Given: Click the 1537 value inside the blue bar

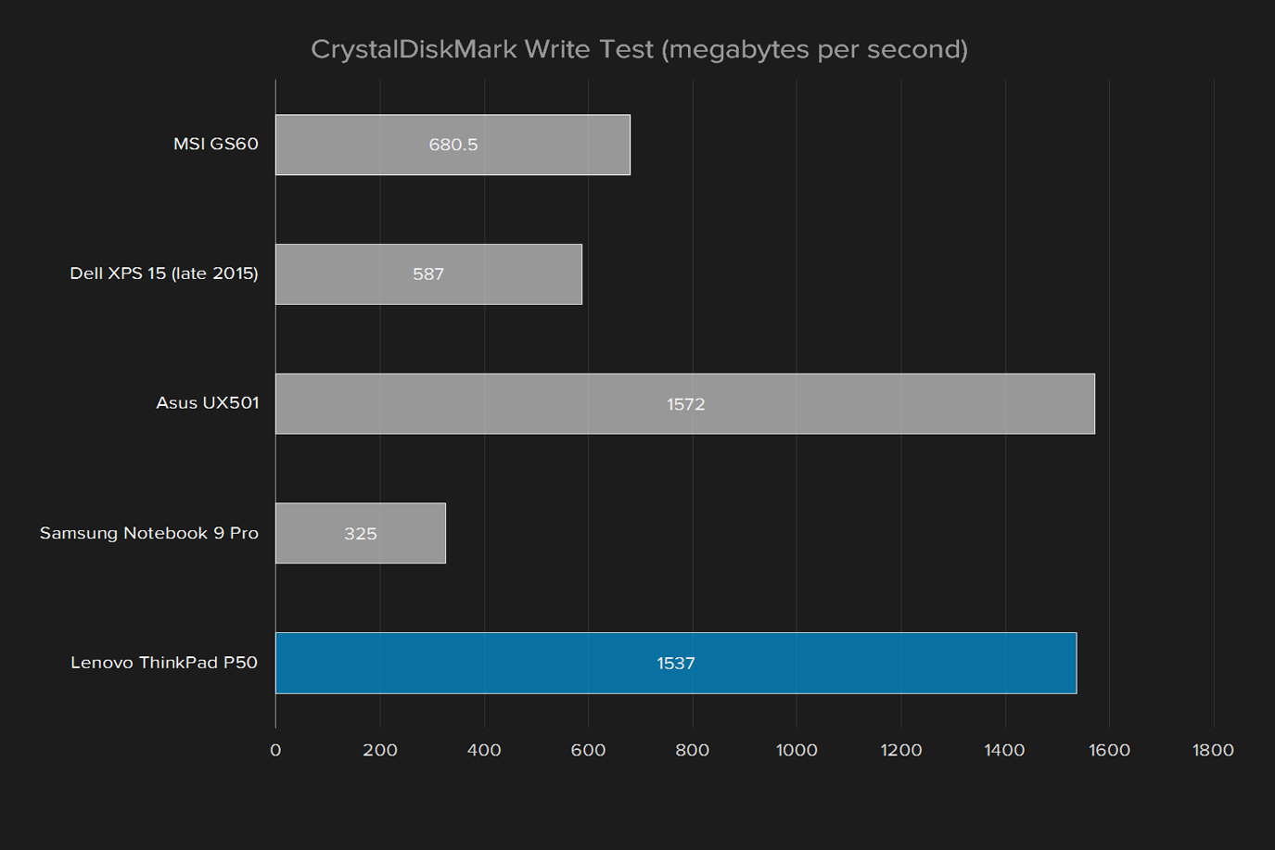Looking at the screenshot, I should tap(676, 664).
